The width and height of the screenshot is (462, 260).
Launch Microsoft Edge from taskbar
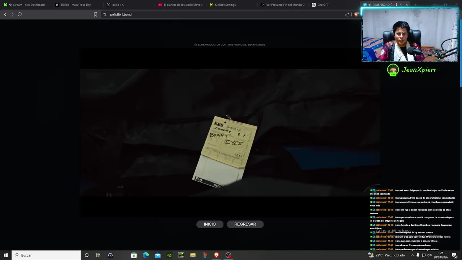pyautogui.click(x=146, y=255)
